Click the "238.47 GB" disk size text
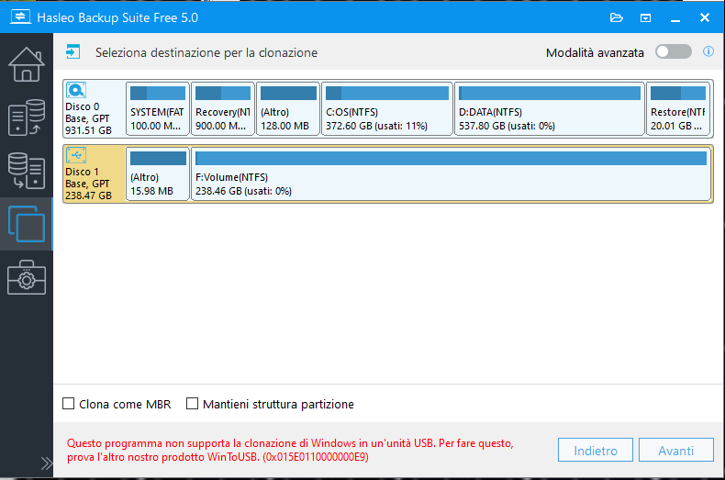The height and width of the screenshot is (480, 725). coord(88,195)
